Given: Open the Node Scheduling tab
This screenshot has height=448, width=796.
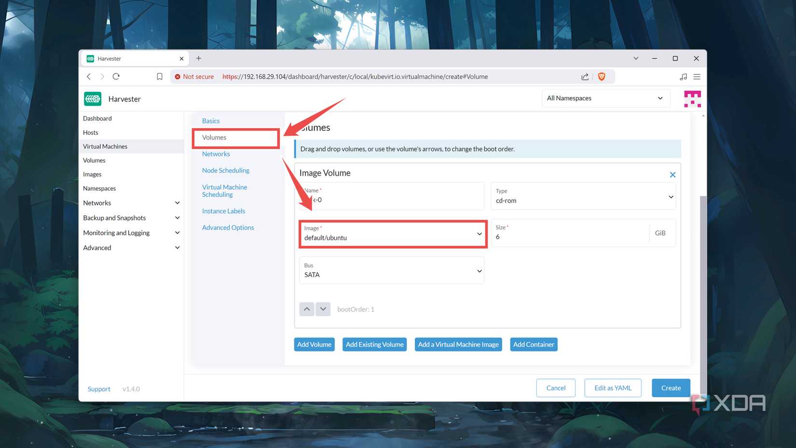Looking at the screenshot, I should (226, 170).
